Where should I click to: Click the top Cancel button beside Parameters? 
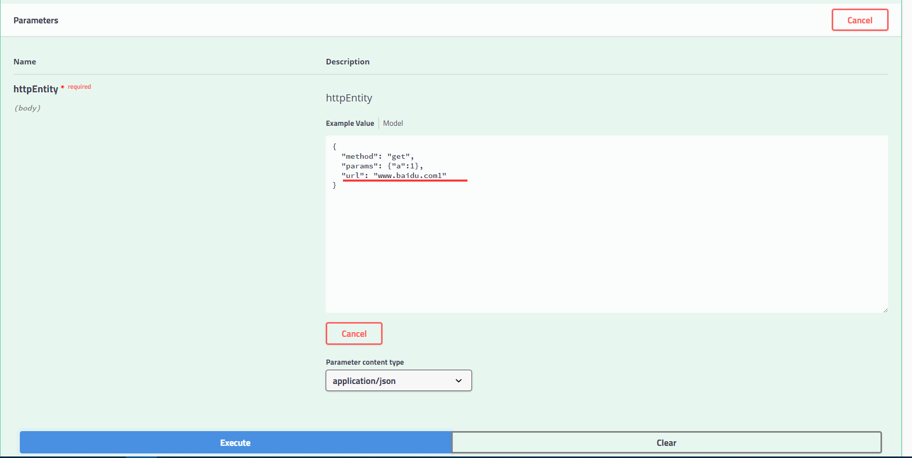pyautogui.click(x=860, y=20)
